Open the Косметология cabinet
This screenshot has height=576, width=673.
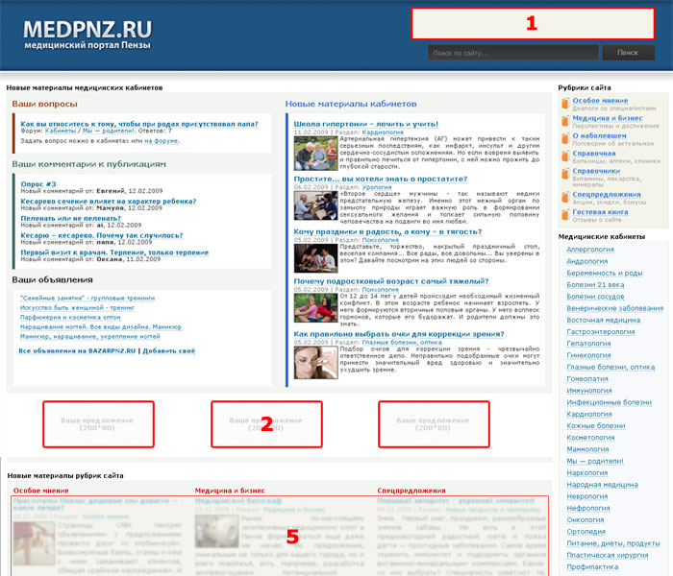(x=590, y=438)
